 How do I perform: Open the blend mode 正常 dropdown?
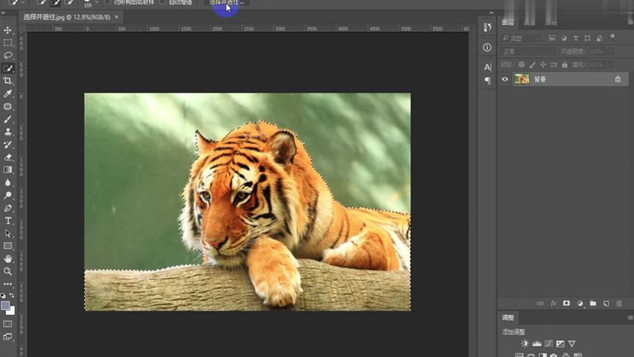point(527,51)
